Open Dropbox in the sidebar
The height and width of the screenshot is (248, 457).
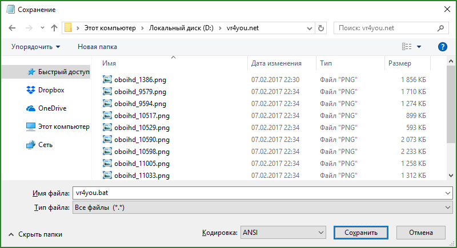pyautogui.click(x=51, y=90)
